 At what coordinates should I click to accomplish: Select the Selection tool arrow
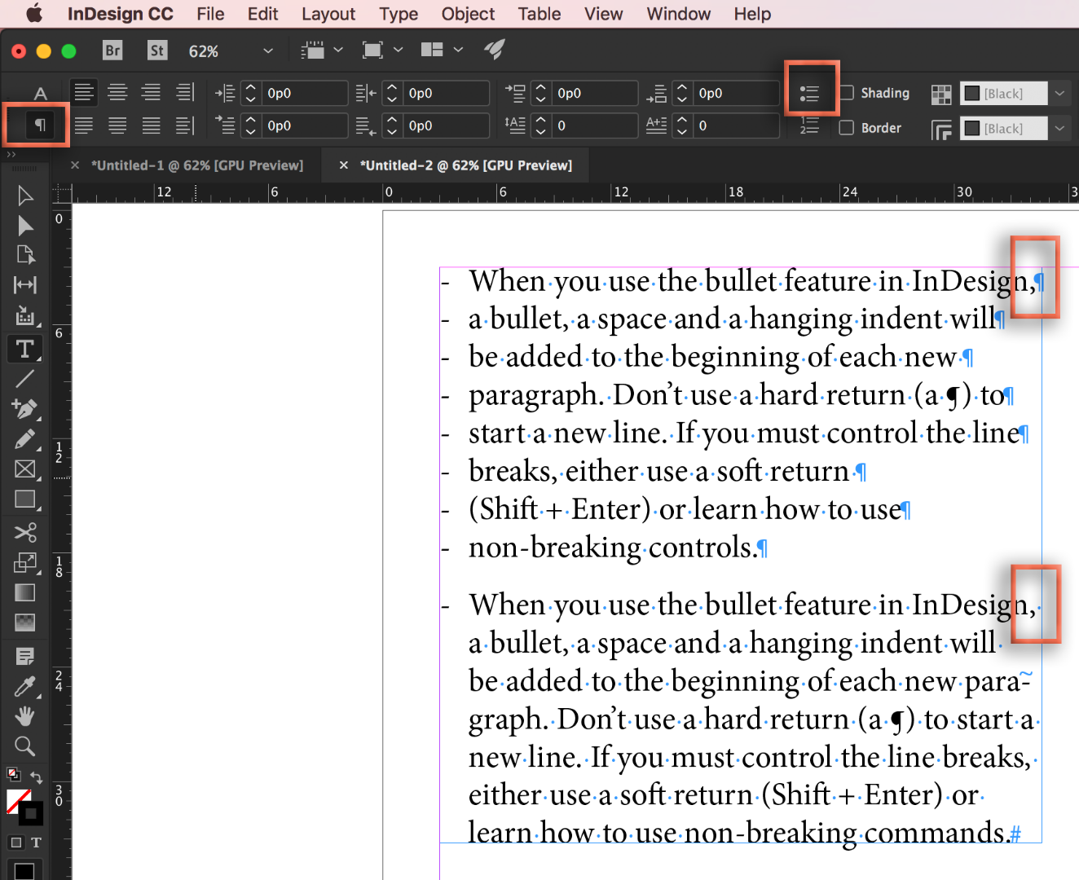click(x=25, y=196)
